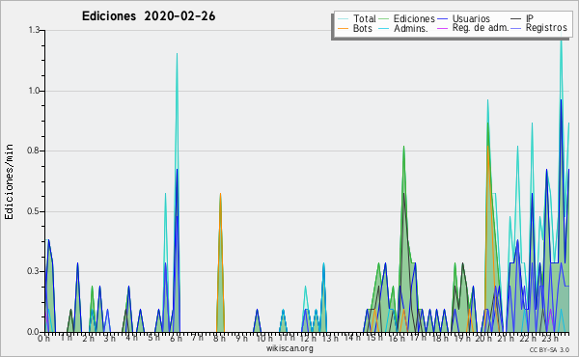Click the 'CC BY-SA 3.0' license text
The height and width of the screenshot is (357, 579).
pos(549,349)
